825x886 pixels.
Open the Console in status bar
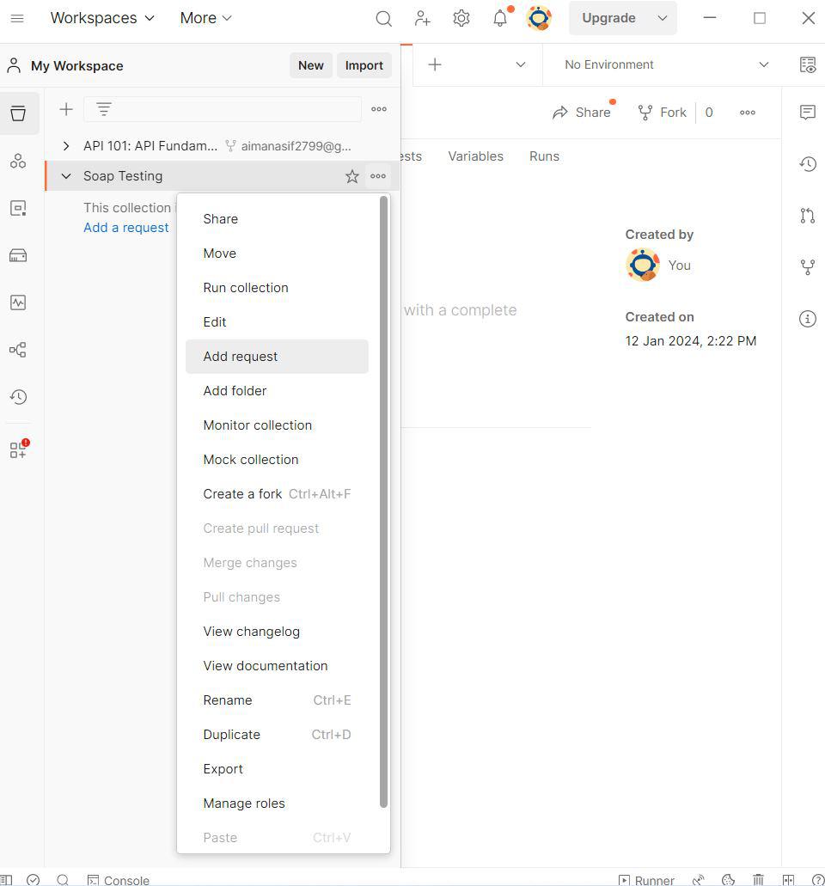pyautogui.click(x=119, y=880)
